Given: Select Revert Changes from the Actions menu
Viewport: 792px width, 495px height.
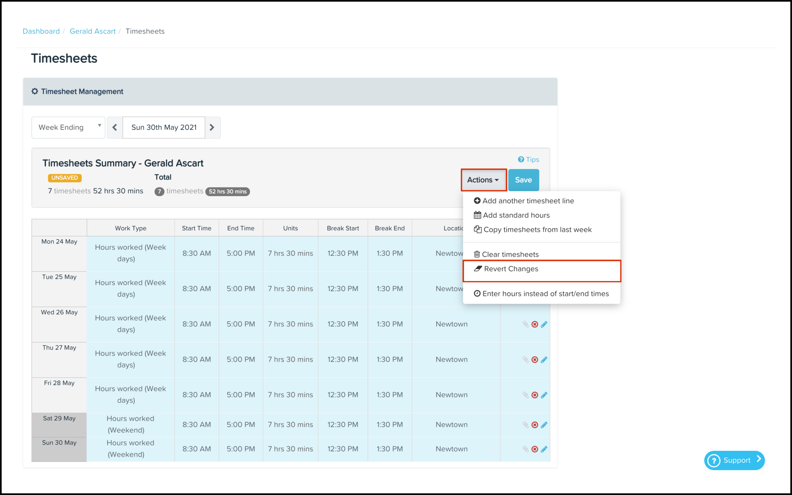Looking at the screenshot, I should tap(511, 269).
